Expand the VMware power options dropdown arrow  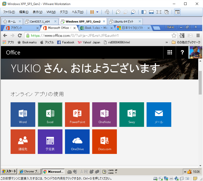click(97, 12)
